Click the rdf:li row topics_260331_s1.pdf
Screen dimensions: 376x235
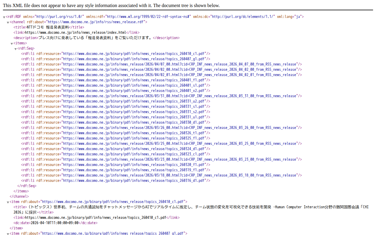[116, 107]
